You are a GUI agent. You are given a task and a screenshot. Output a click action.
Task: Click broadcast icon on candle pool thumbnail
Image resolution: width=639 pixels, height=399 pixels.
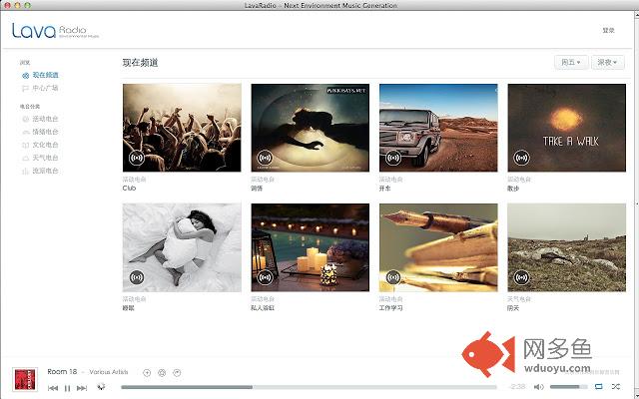pyautogui.click(x=265, y=277)
